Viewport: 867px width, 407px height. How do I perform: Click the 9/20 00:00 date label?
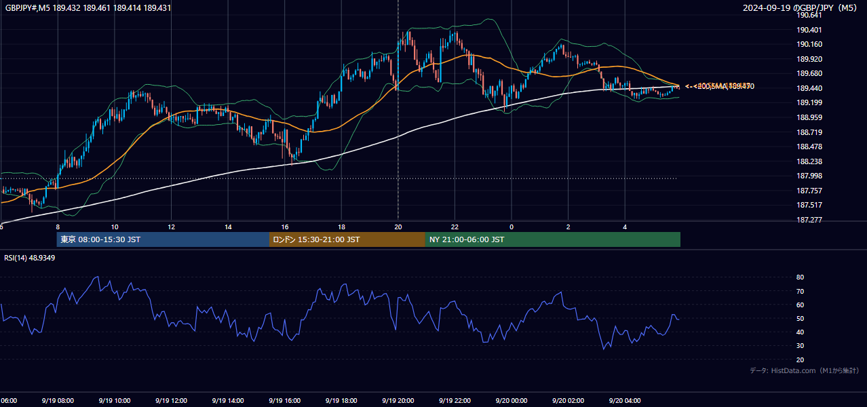point(511,401)
